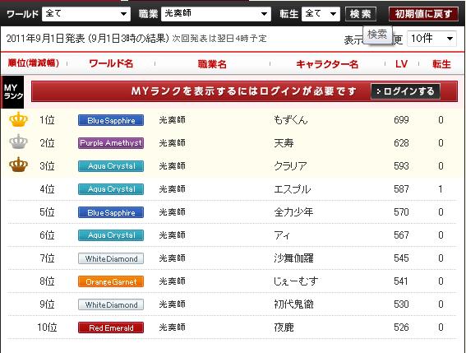Click the silver crown icon for 2位

pos(18,142)
